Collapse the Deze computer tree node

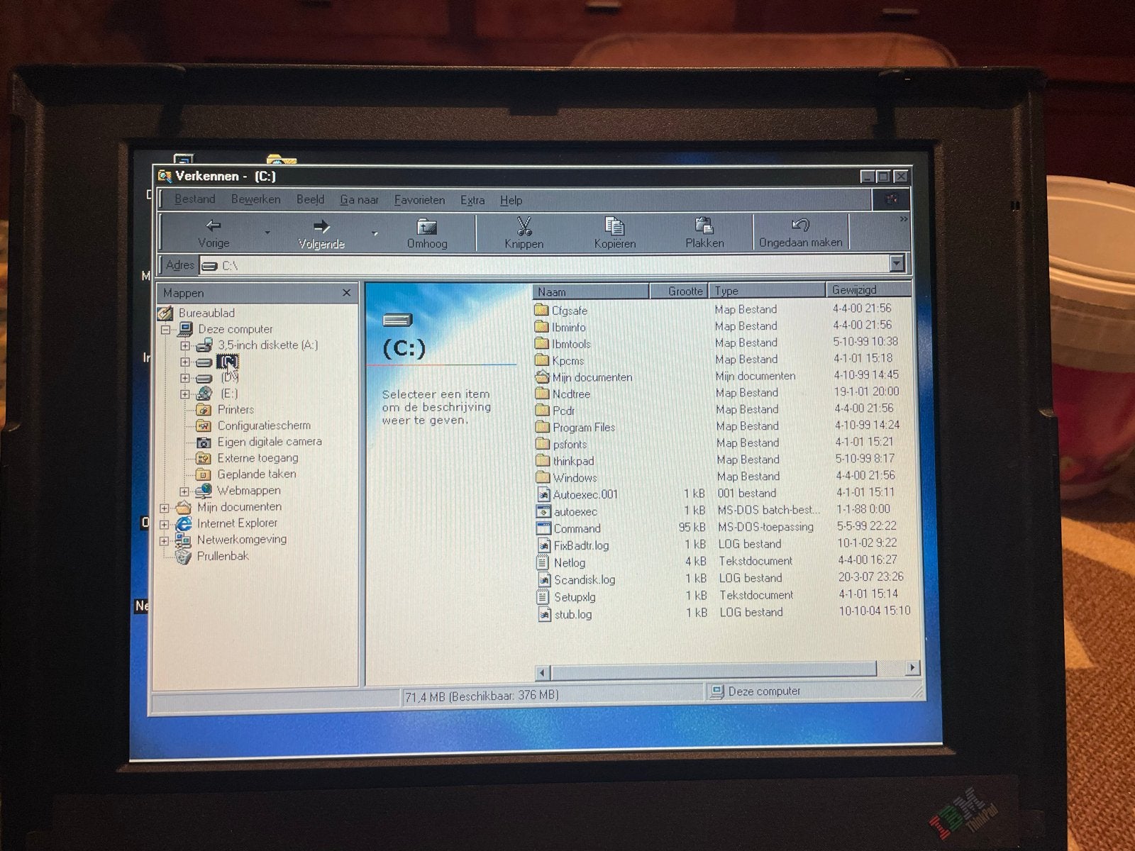(165, 330)
